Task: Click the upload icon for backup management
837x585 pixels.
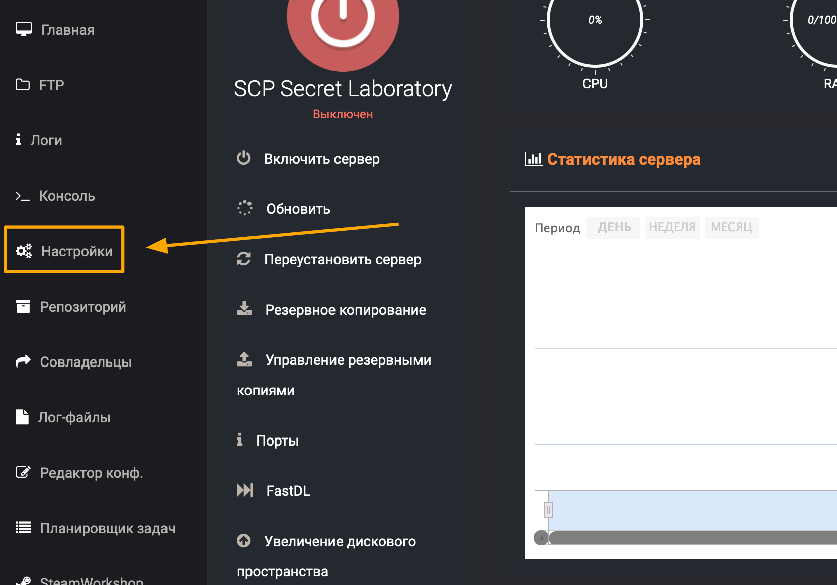Action: click(244, 359)
